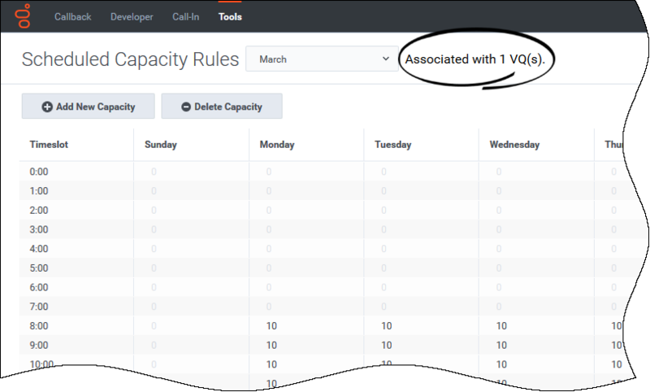
Task: Go to the Call-In menu
Action: tap(185, 17)
